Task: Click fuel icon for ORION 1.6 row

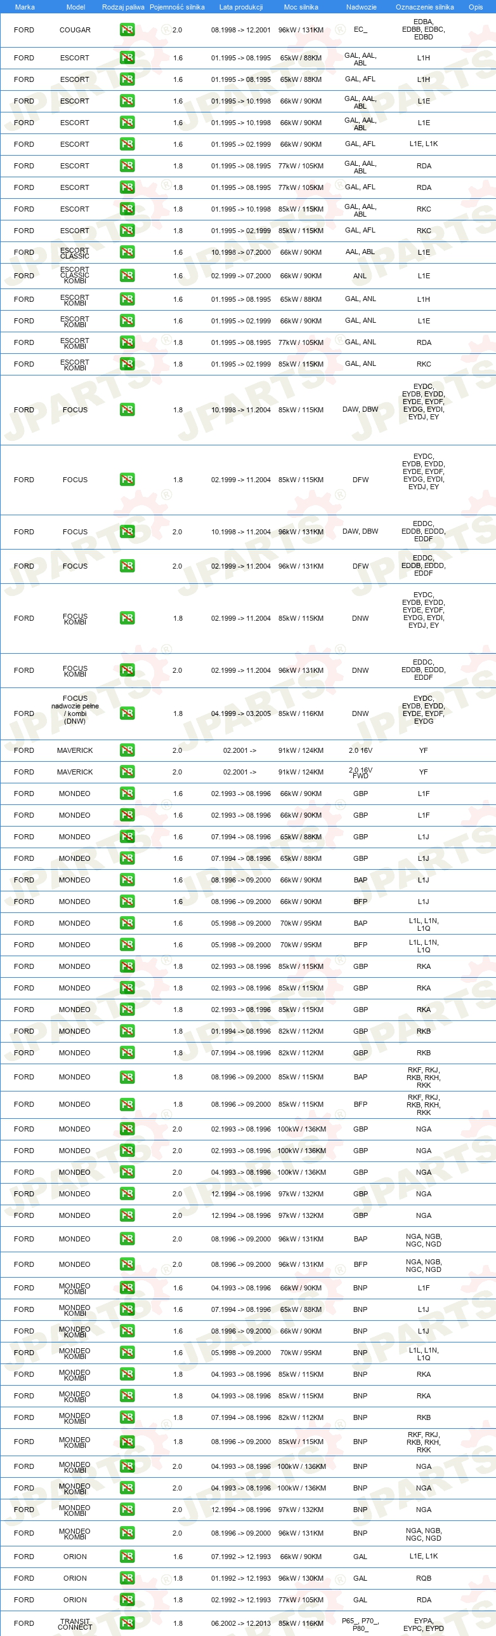Action: pyautogui.click(x=127, y=1557)
